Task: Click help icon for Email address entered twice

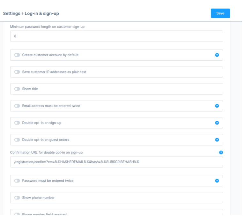Action: [217, 106]
